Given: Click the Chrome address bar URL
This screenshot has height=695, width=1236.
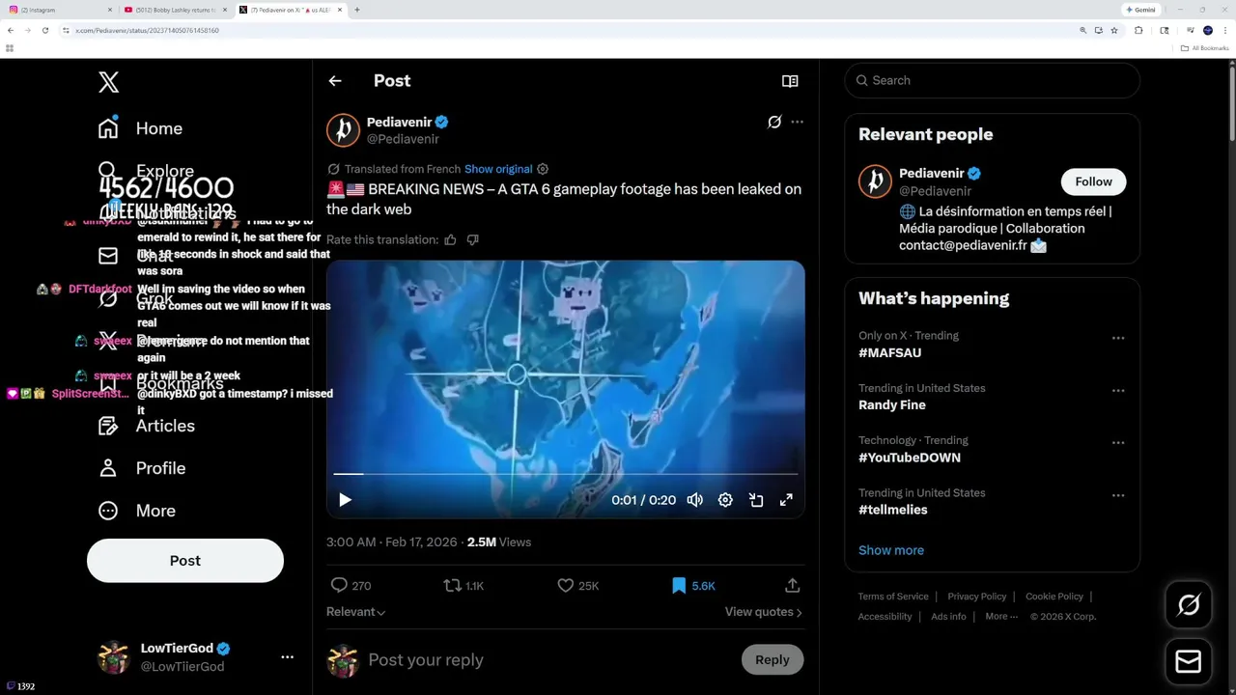Looking at the screenshot, I should click(x=147, y=30).
